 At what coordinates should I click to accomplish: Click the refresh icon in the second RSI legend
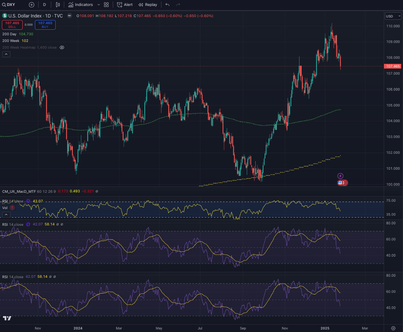tap(28, 224)
